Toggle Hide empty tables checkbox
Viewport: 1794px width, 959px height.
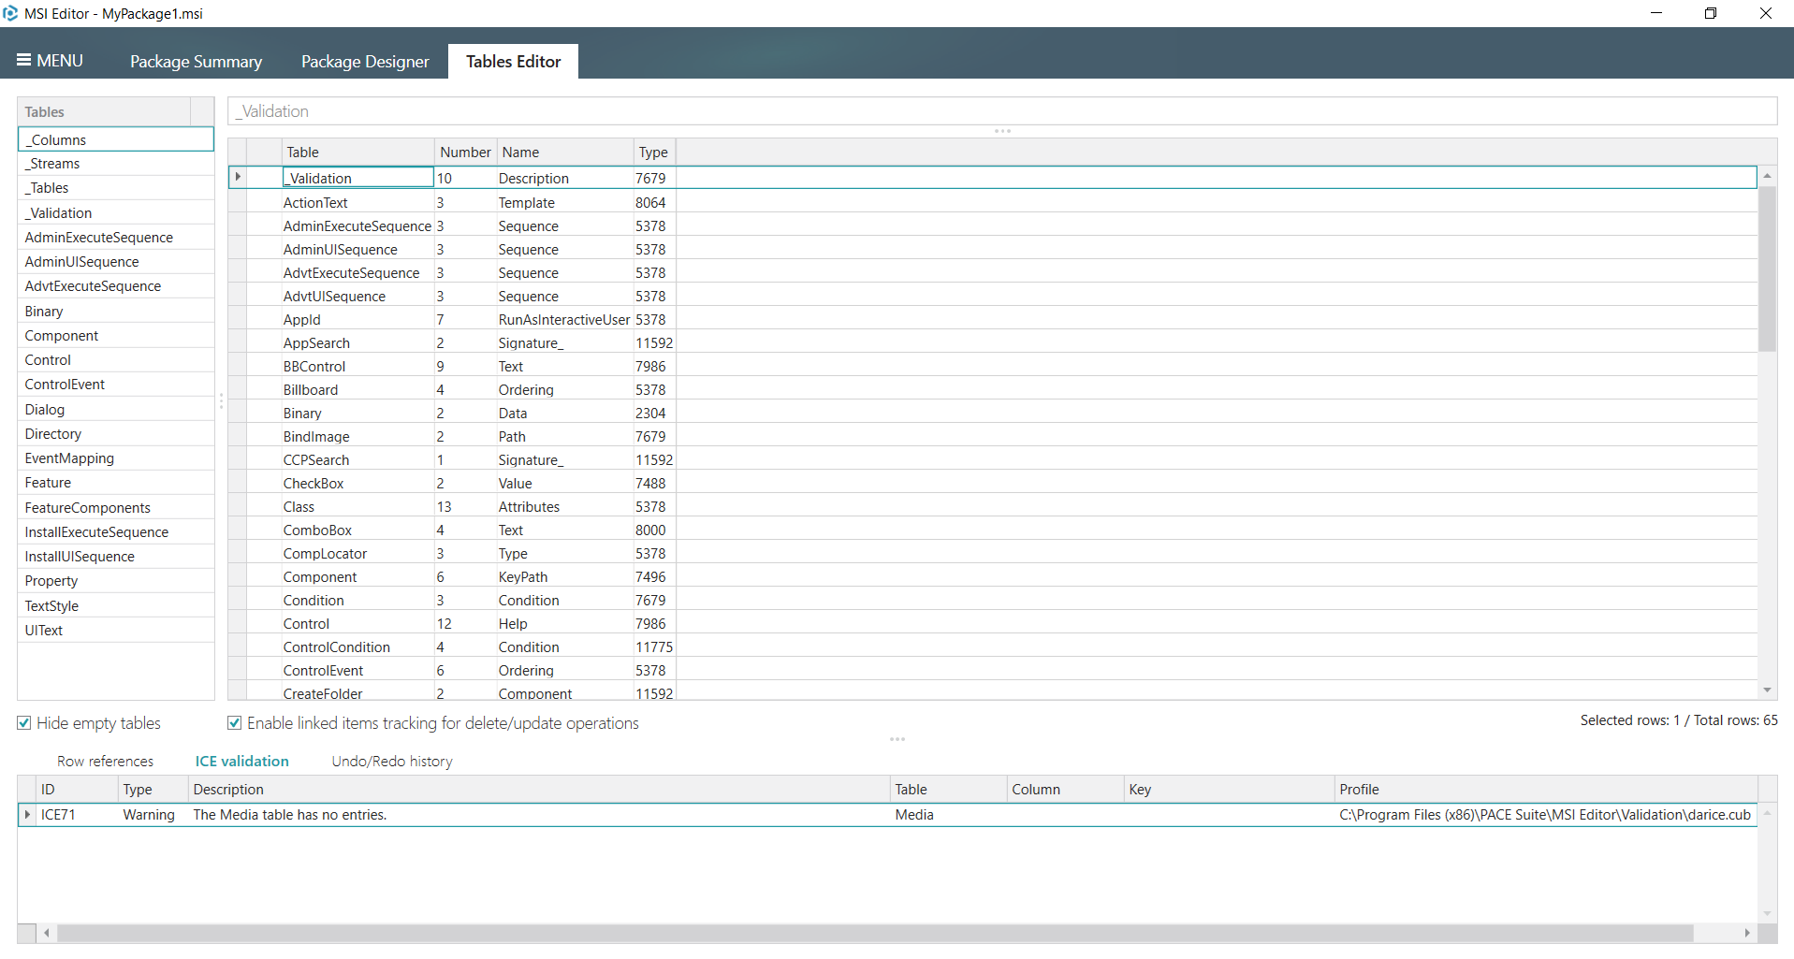tap(24, 723)
